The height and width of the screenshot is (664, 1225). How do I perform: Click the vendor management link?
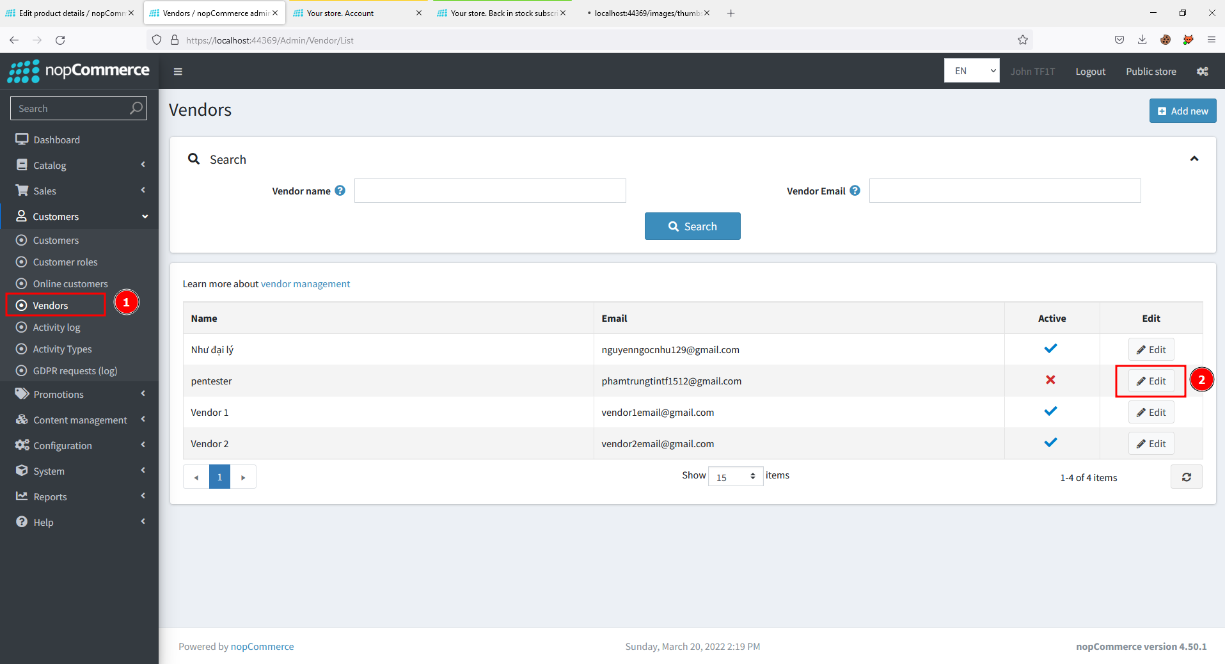click(x=305, y=283)
